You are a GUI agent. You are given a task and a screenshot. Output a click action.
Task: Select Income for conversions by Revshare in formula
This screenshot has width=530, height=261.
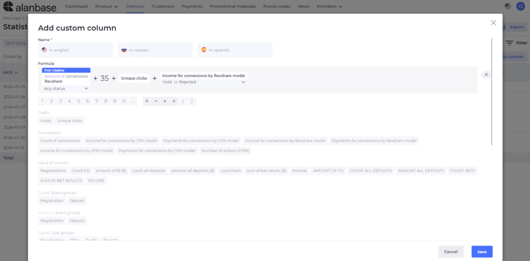click(203, 76)
